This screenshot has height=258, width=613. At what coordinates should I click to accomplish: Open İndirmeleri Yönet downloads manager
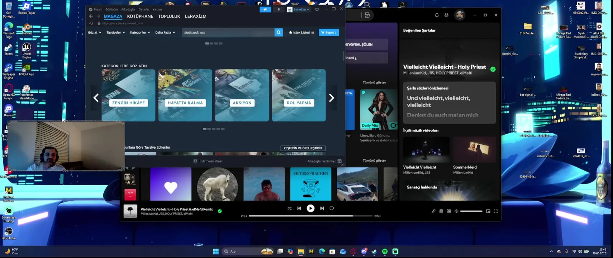point(208,161)
